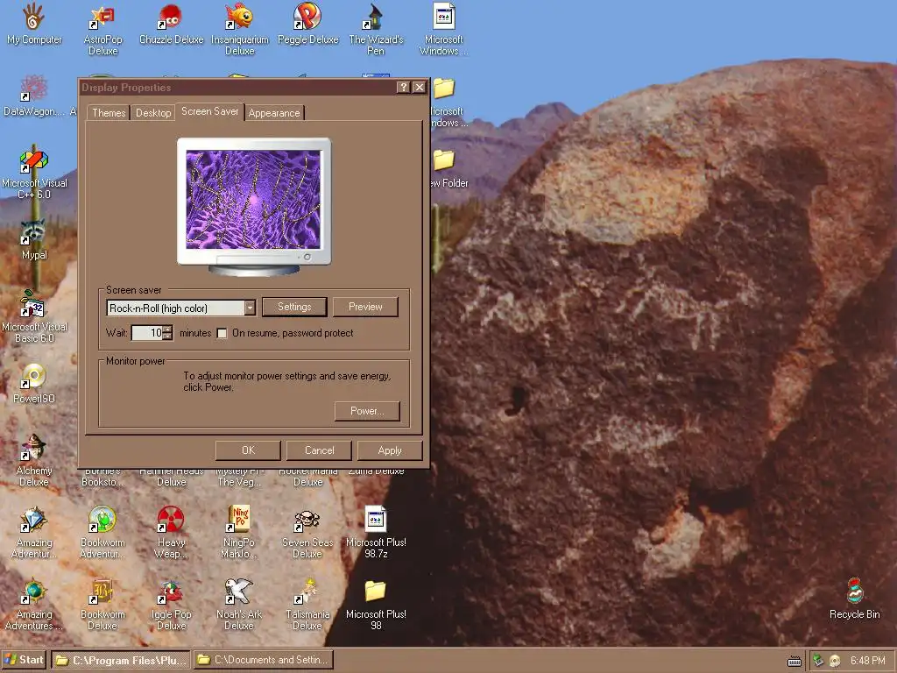This screenshot has width=897, height=673.
Task: Select the Screen Saver tab
Action: 210,111
